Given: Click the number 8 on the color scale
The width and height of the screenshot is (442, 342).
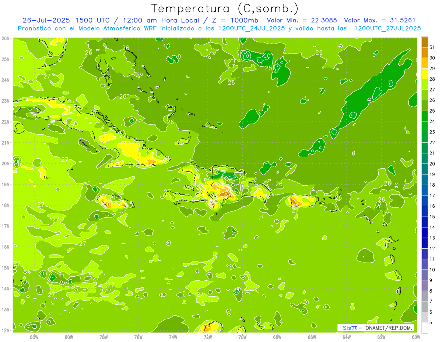Looking at the screenshot, I should click(x=431, y=291).
